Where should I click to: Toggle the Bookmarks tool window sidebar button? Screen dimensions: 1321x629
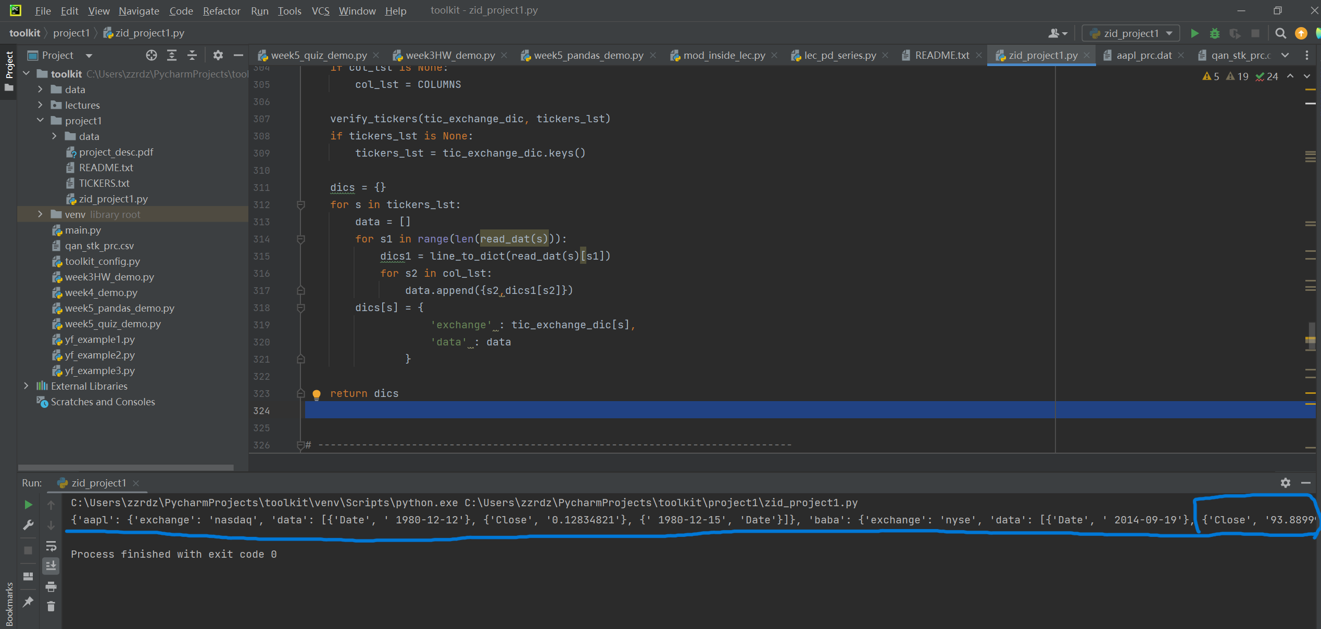click(x=9, y=604)
